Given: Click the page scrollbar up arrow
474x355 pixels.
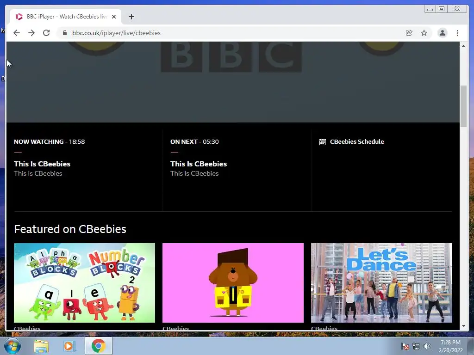Looking at the screenshot, I should pyautogui.click(x=463, y=46).
